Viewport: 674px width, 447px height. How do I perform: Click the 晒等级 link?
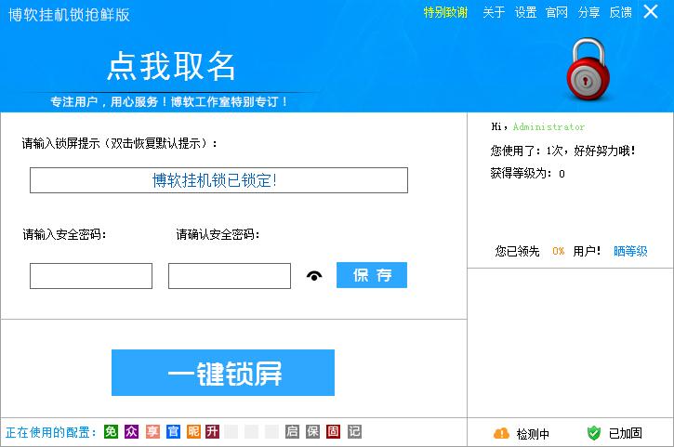(x=630, y=251)
